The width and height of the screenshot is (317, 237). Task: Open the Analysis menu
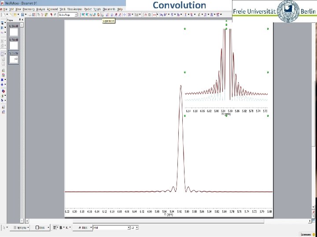(41, 9)
